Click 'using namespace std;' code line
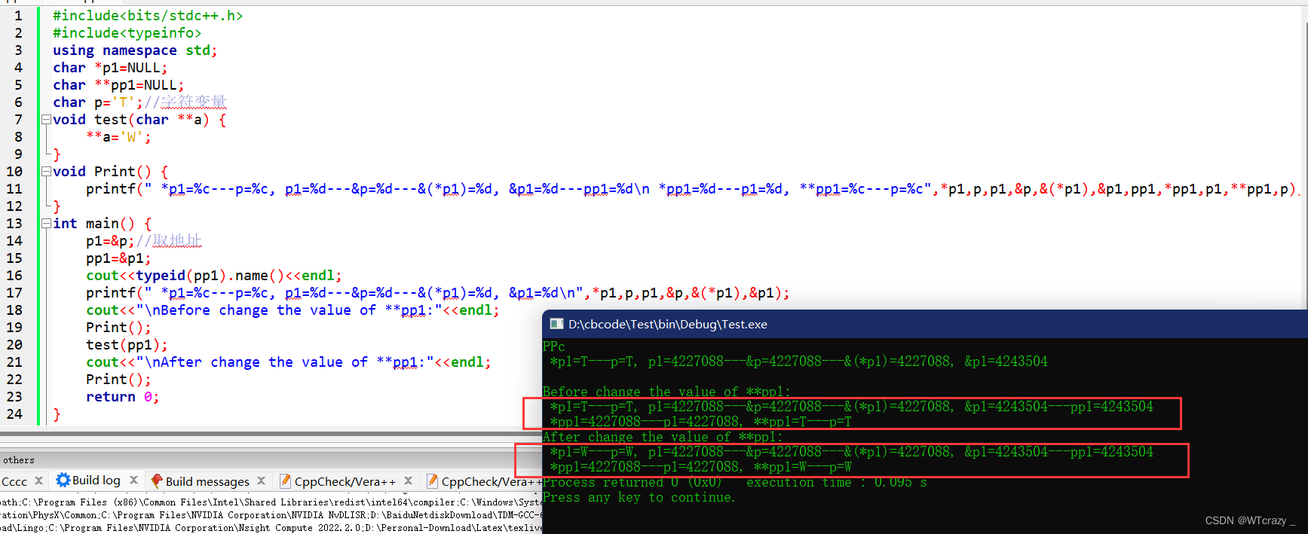The image size is (1308, 534). click(135, 50)
